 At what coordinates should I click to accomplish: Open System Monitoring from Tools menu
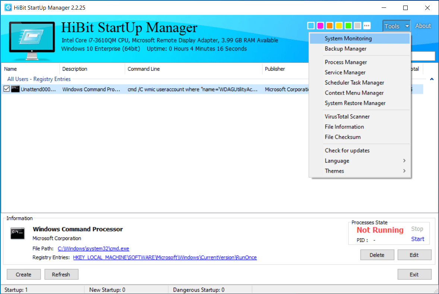point(360,38)
